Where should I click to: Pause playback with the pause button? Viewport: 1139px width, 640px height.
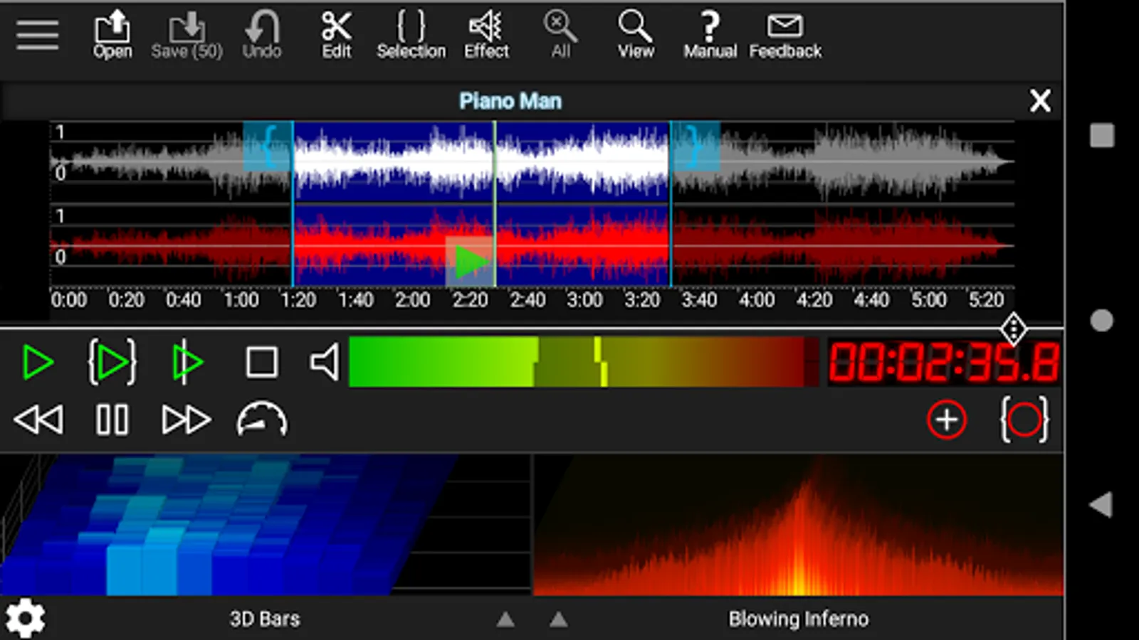[112, 420]
